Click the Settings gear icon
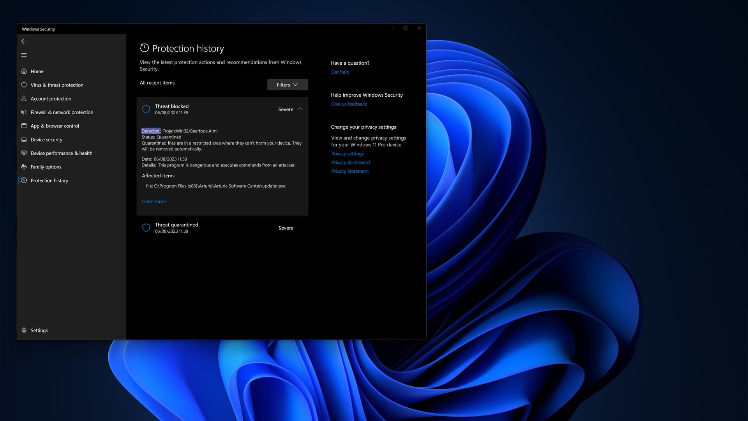Image resolution: width=748 pixels, height=421 pixels. (x=24, y=330)
